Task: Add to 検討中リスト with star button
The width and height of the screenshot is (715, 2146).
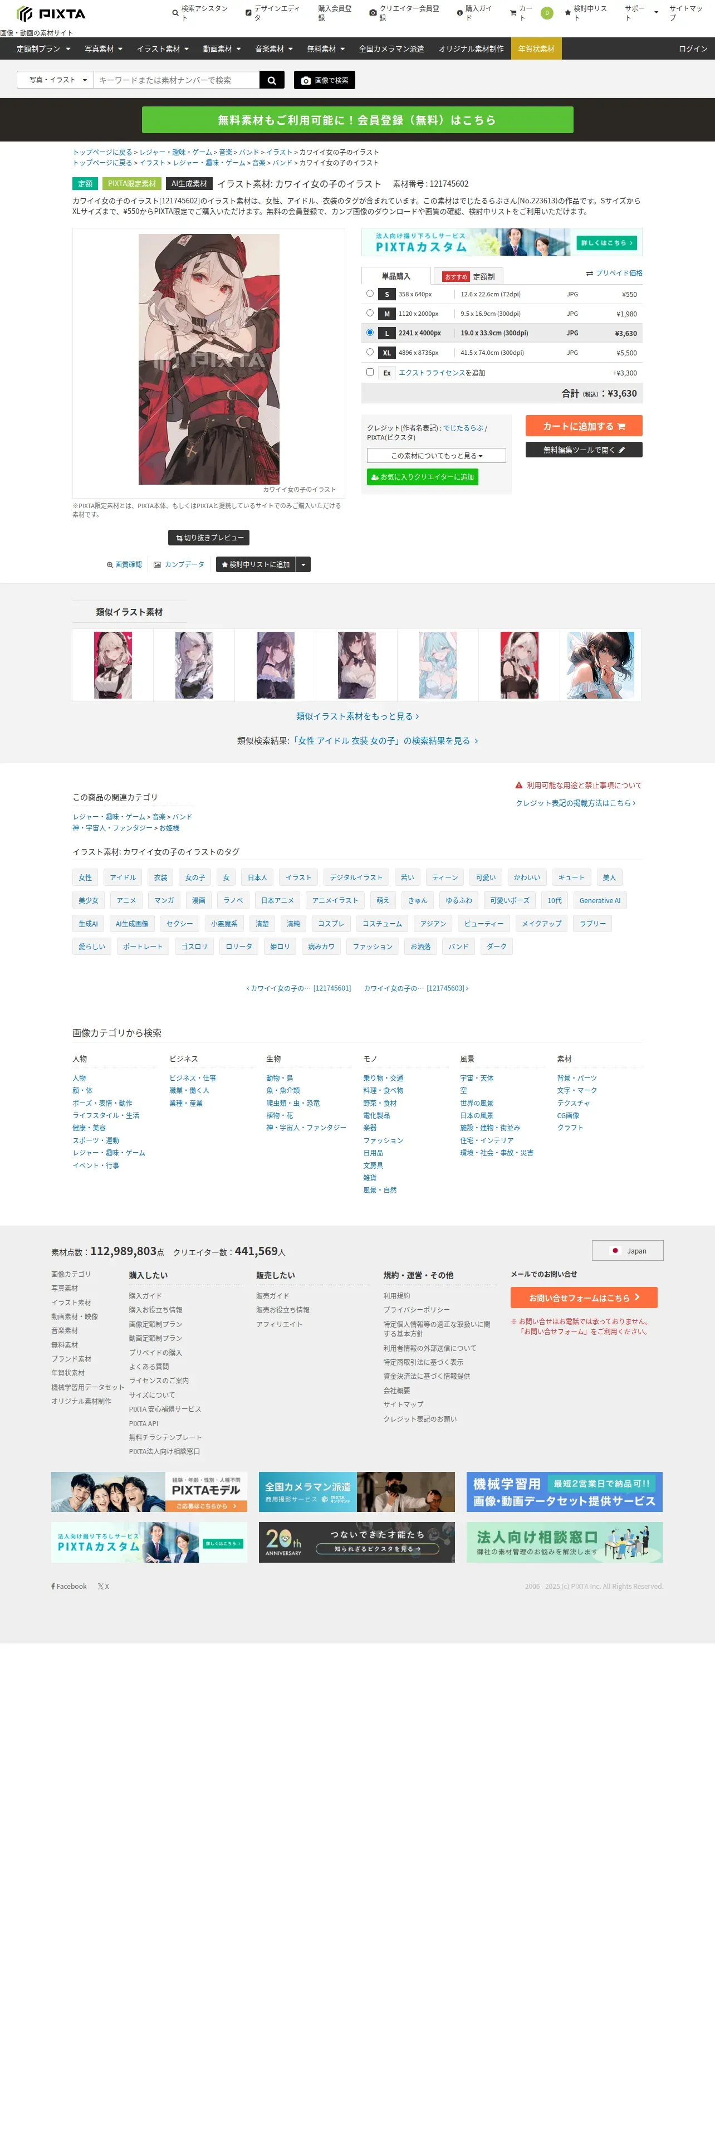Action: coord(256,565)
